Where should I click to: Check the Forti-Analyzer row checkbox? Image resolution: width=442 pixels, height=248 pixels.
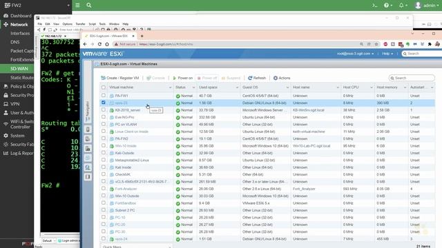[104, 189]
